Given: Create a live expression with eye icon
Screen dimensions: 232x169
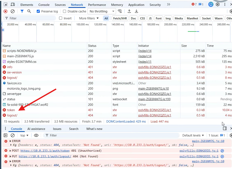Looking at the screenshot, I should click(36, 135).
